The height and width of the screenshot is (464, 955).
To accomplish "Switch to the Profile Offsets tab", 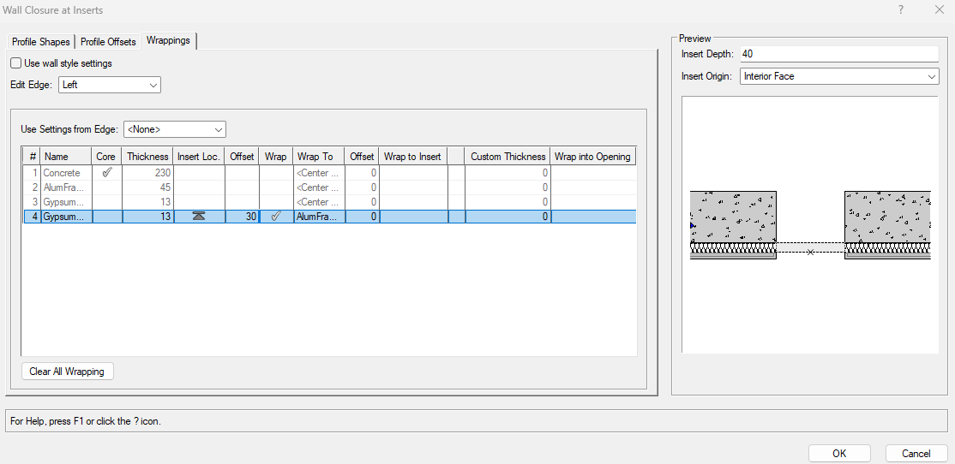I will [108, 42].
